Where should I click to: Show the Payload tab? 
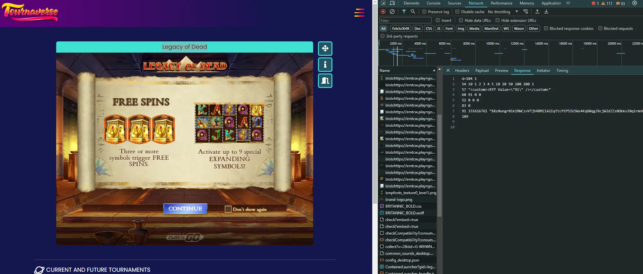coord(482,71)
